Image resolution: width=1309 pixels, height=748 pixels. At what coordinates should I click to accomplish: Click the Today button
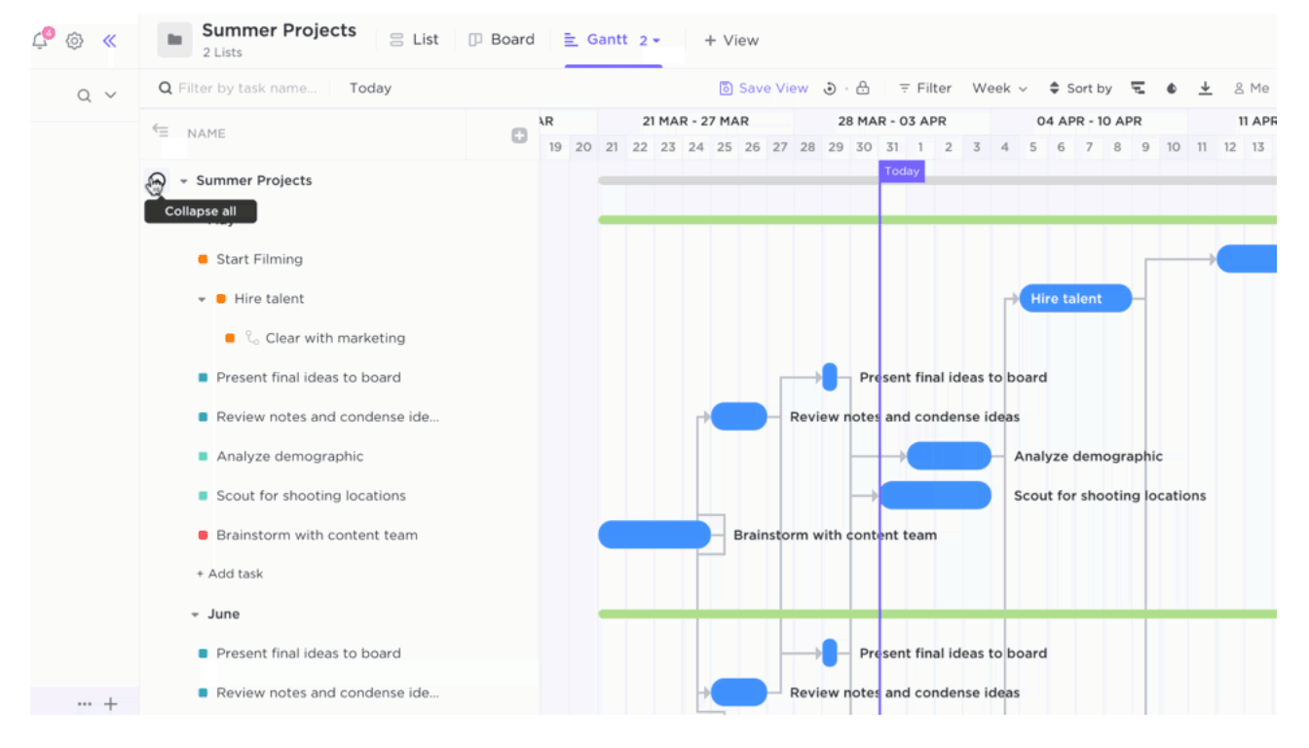pyautogui.click(x=370, y=89)
